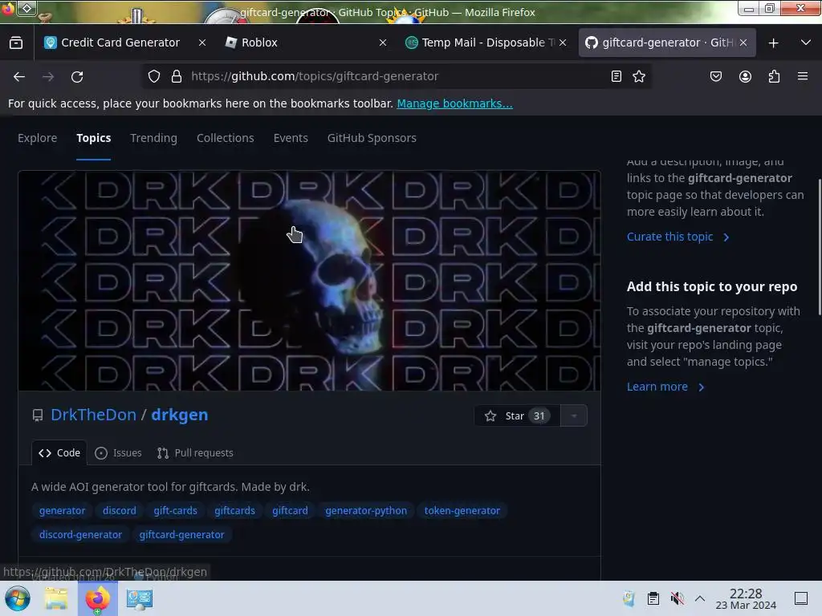Focus the URL address bar
This screenshot has height=616, width=822.
point(396,76)
